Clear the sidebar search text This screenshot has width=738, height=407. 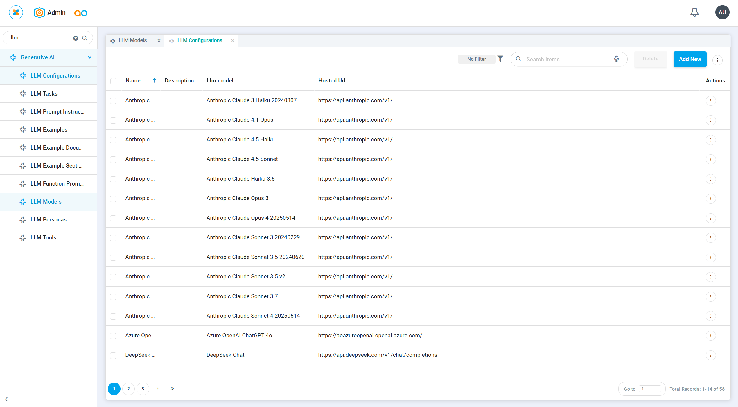[76, 38]
